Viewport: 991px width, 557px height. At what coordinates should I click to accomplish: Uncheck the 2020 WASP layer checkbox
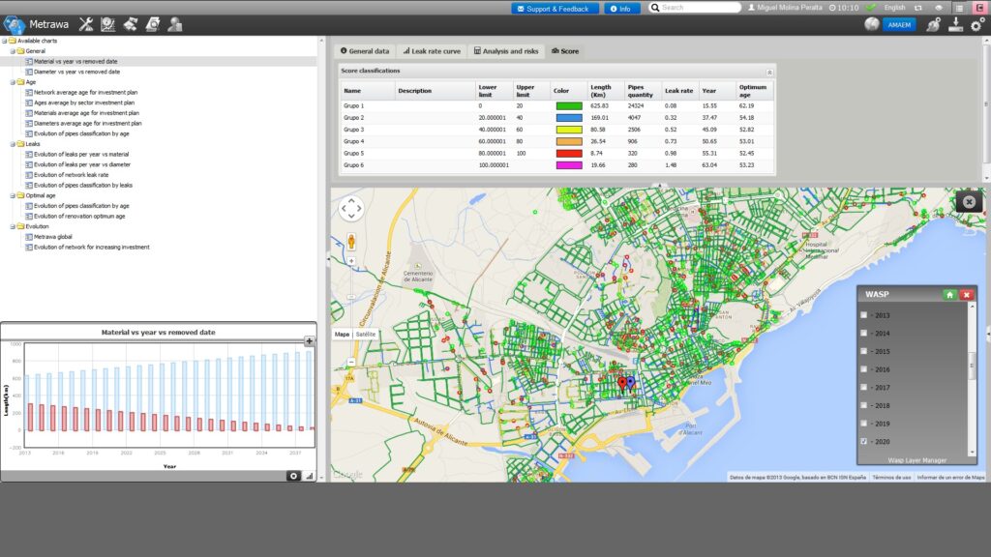pos(864,441)
